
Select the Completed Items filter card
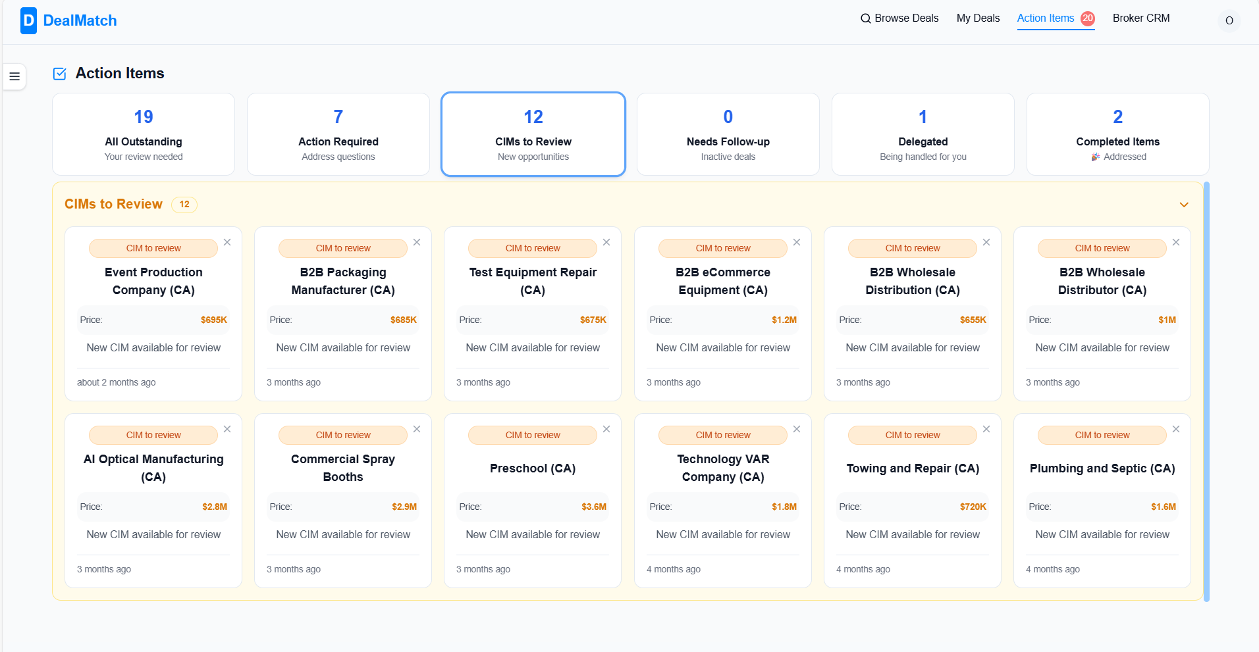(1117, 134)
